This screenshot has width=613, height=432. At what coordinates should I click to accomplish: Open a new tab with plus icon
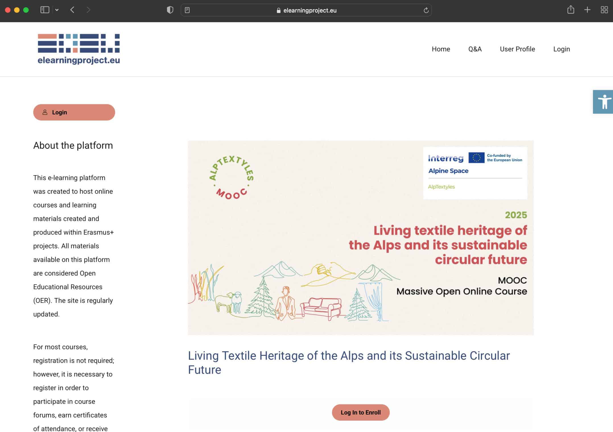click(587, 10)
